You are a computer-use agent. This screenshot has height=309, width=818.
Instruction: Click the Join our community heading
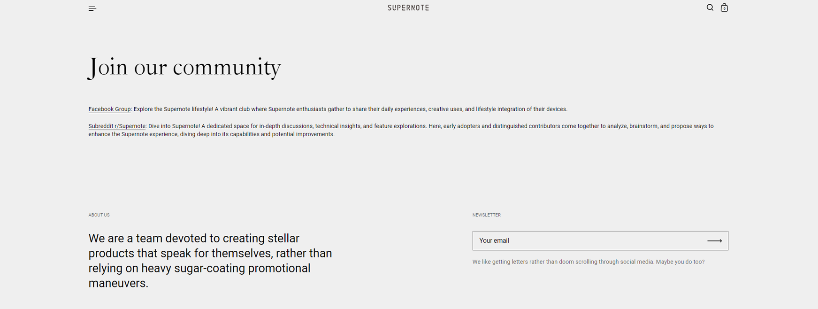coord(184,68)
